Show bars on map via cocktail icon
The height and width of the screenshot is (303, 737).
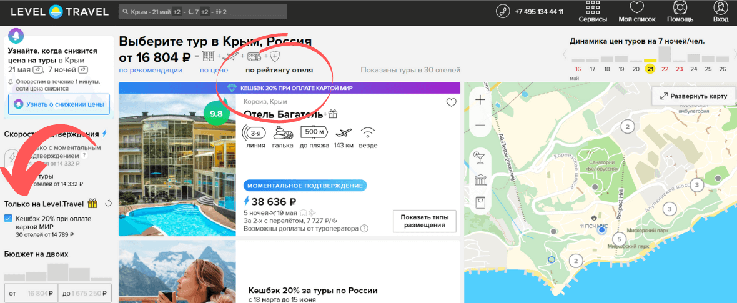[480, 156]
